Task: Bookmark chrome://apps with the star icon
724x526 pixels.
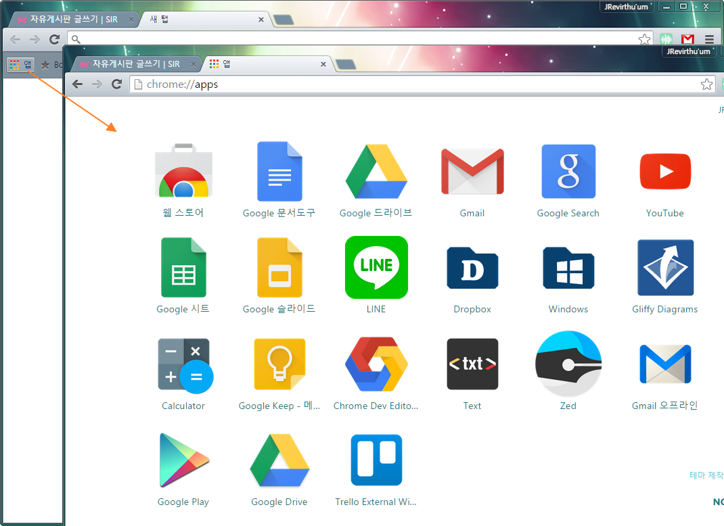Action: (706, 84)
